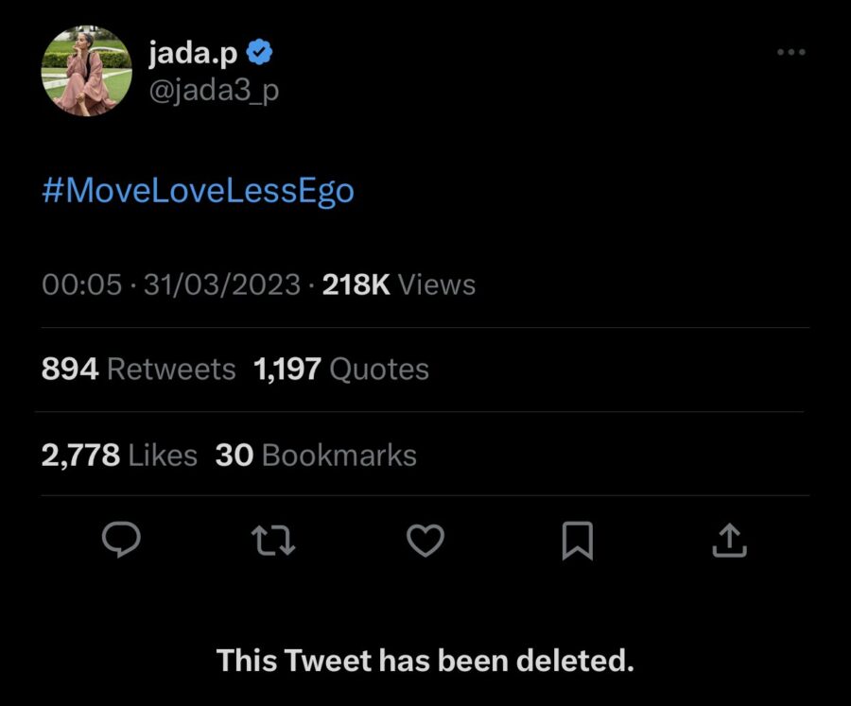The height and width of the screenshot is (706, 851).
Task: Like the tweet with the heart icon
Action: coord(425,540)
